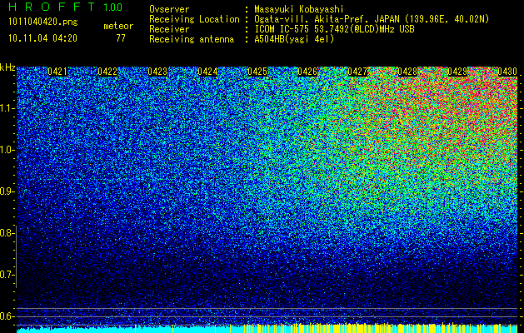Viewport: 524px width, 333px height.
Task: Click the ICOM IC-575 receiver text
Action: (334, 29)
